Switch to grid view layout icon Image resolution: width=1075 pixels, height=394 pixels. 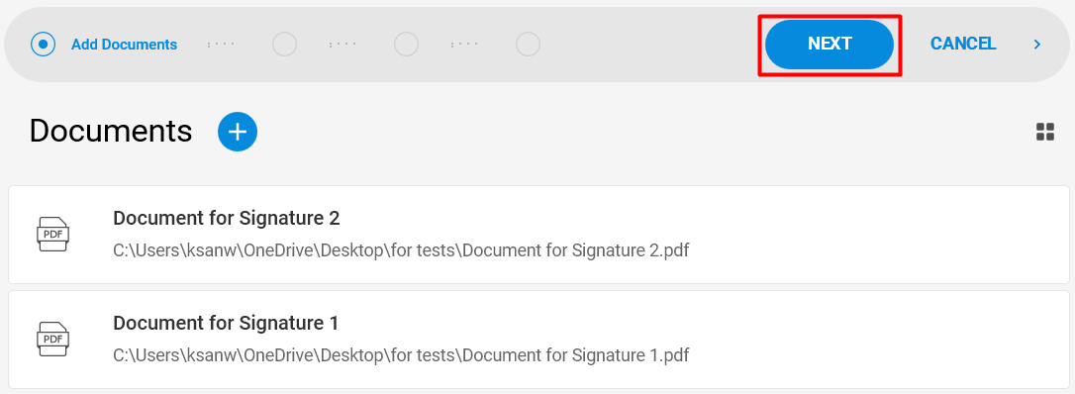(x=1045, y=133)
